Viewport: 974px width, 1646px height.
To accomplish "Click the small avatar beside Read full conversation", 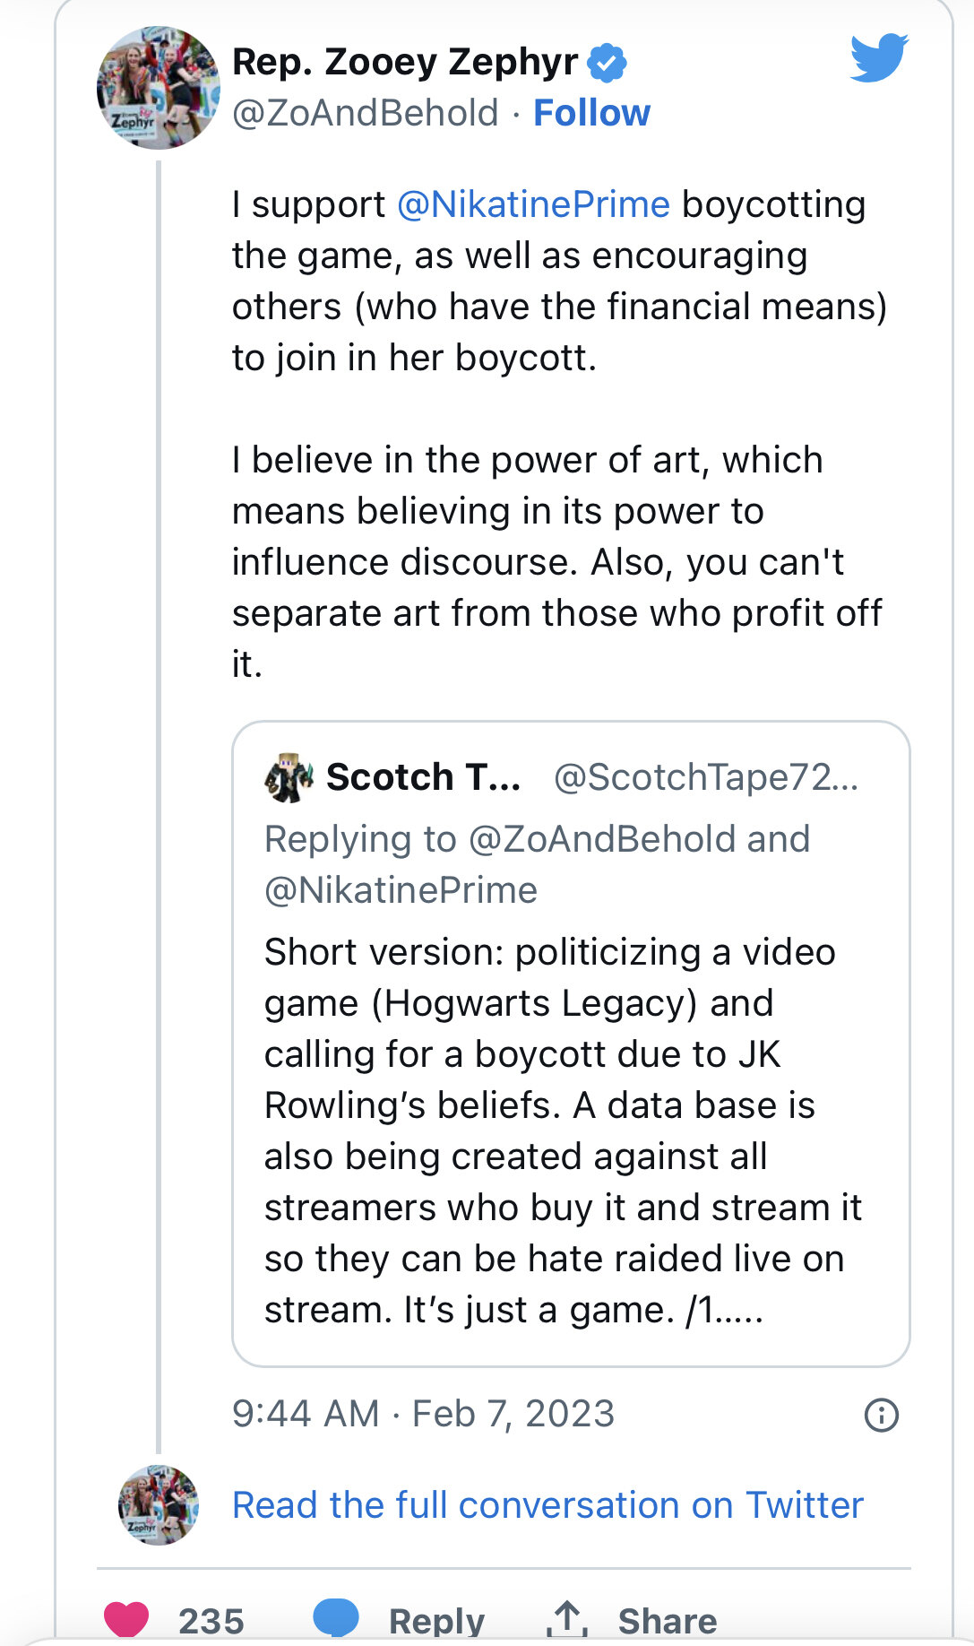I will [x=159, y=1505].
